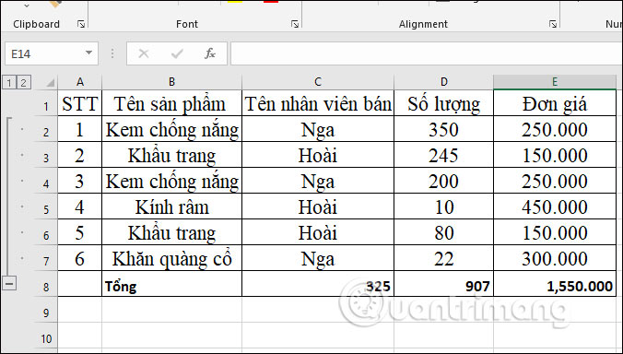The image size is (623, 354).
Task: Click 'Hoài' in row 5
Action: (318, 206)
